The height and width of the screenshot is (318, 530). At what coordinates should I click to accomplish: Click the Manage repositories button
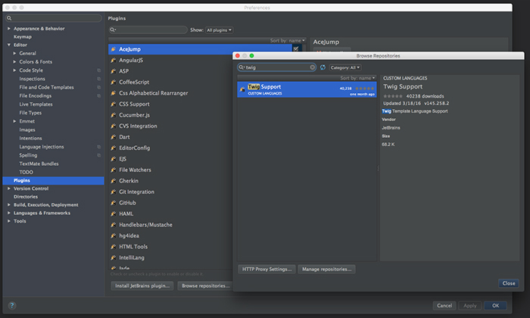point(326,269)
